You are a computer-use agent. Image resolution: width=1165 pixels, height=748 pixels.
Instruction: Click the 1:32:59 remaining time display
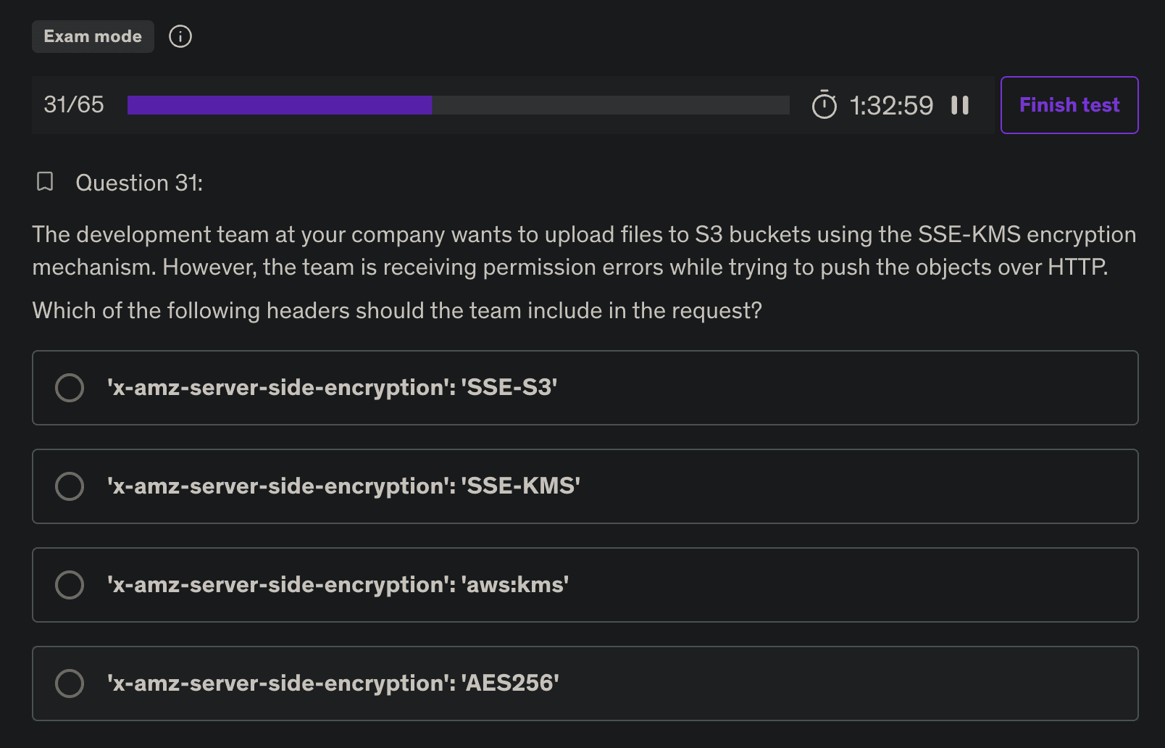[x=891, y=106]
